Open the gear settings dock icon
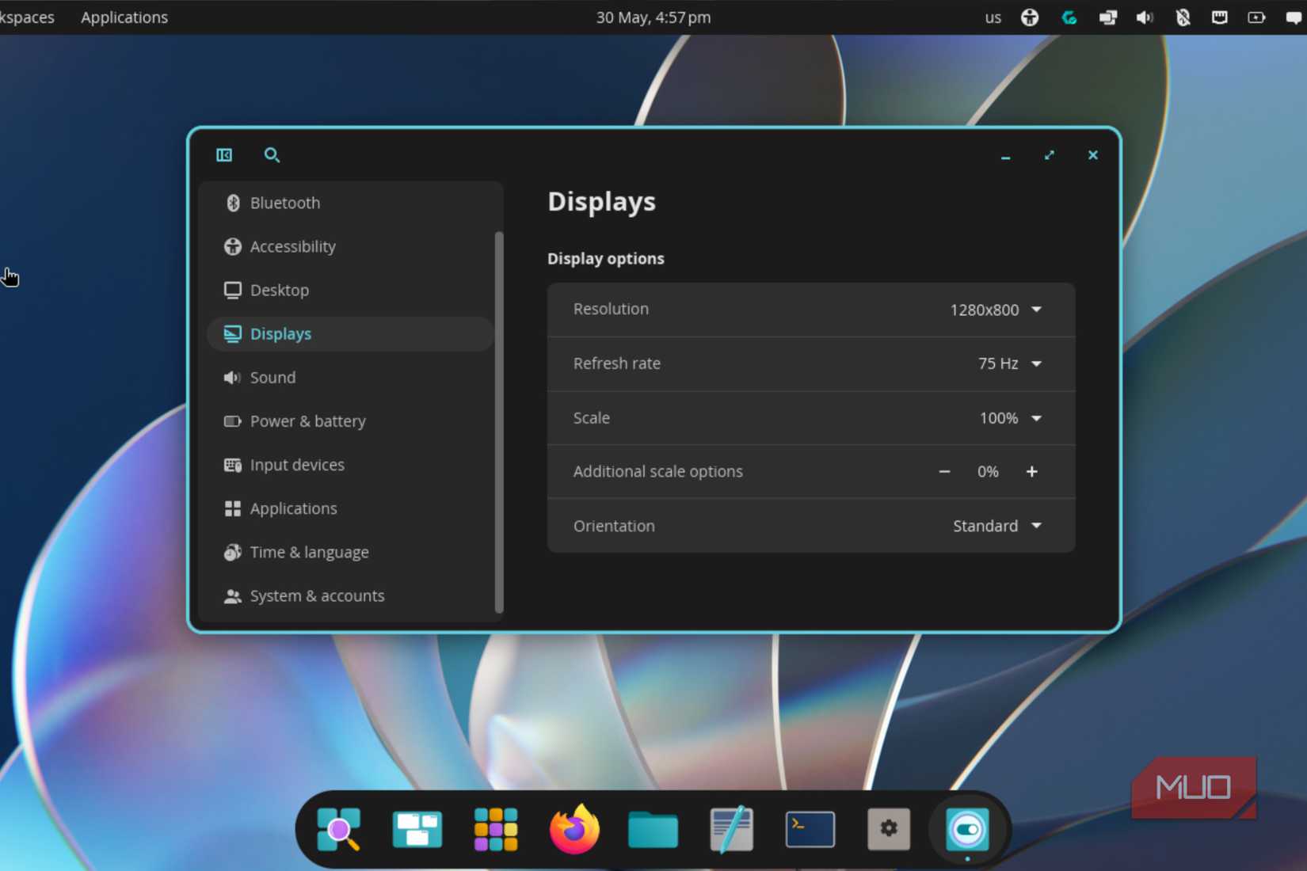Viewport: 1307px width, 871px height. (x=889, y=829)
